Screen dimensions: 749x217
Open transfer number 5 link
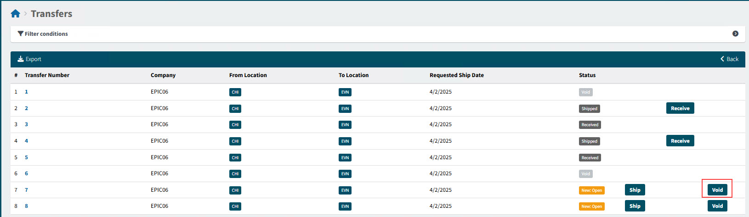coord(26,157)
